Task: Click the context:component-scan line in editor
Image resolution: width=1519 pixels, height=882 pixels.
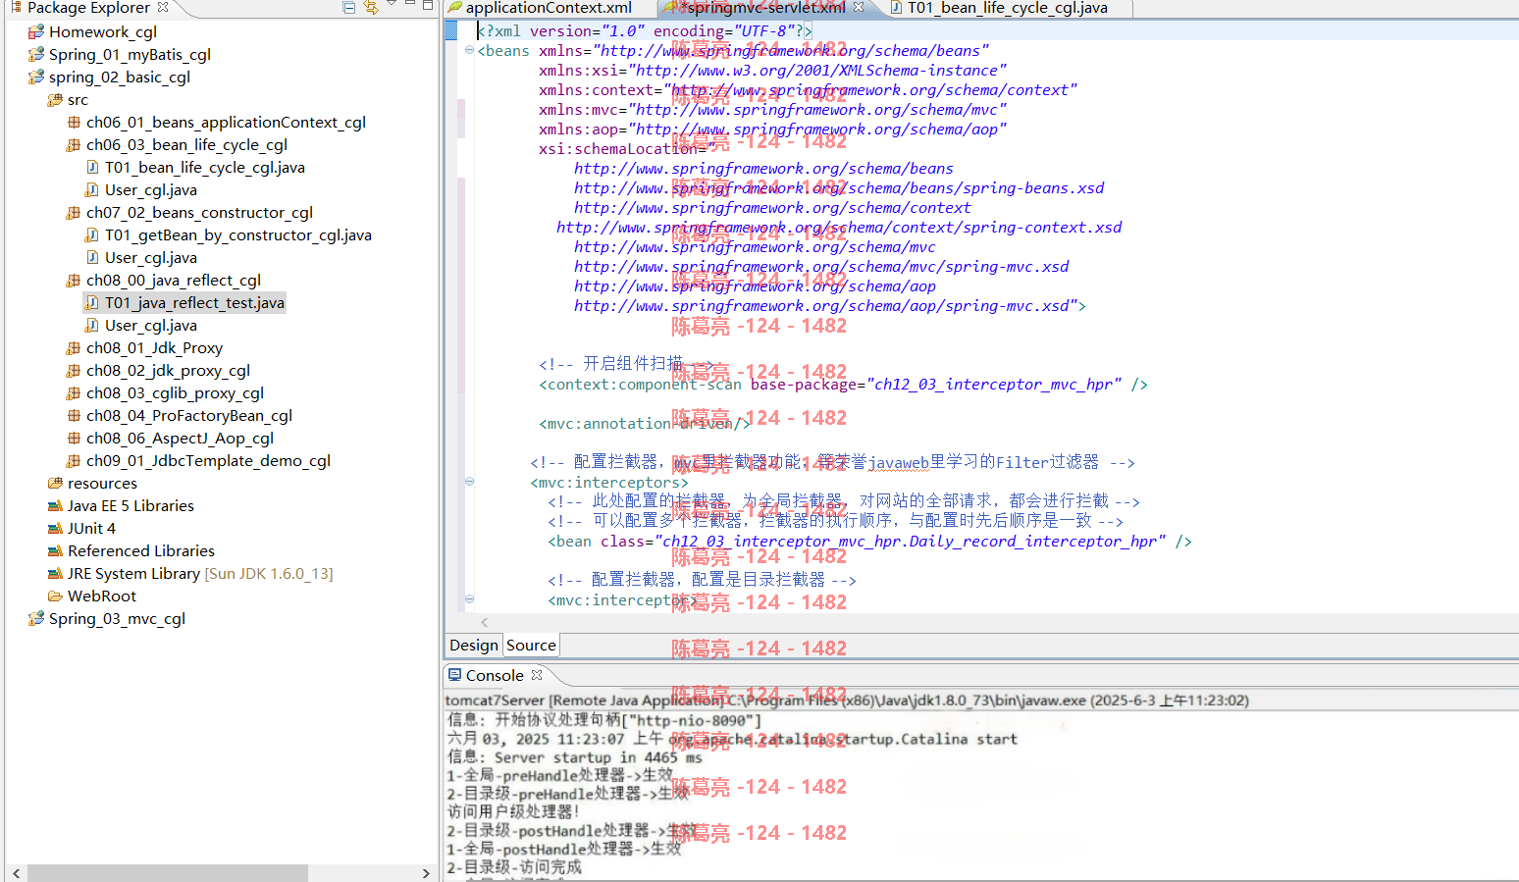Action: pyautogui.click(x=843, y=384)
